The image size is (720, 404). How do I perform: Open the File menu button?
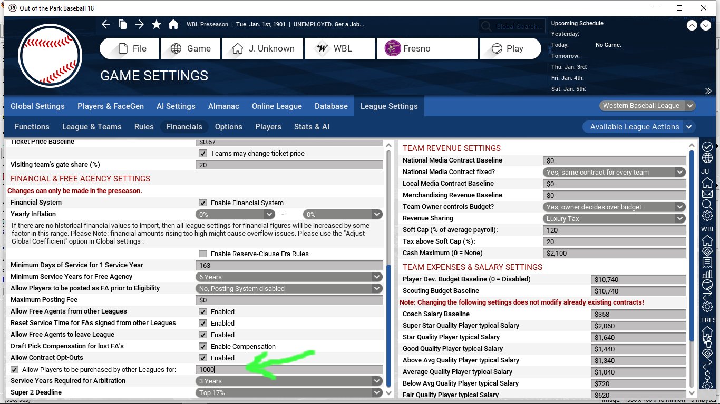[129, 48]
